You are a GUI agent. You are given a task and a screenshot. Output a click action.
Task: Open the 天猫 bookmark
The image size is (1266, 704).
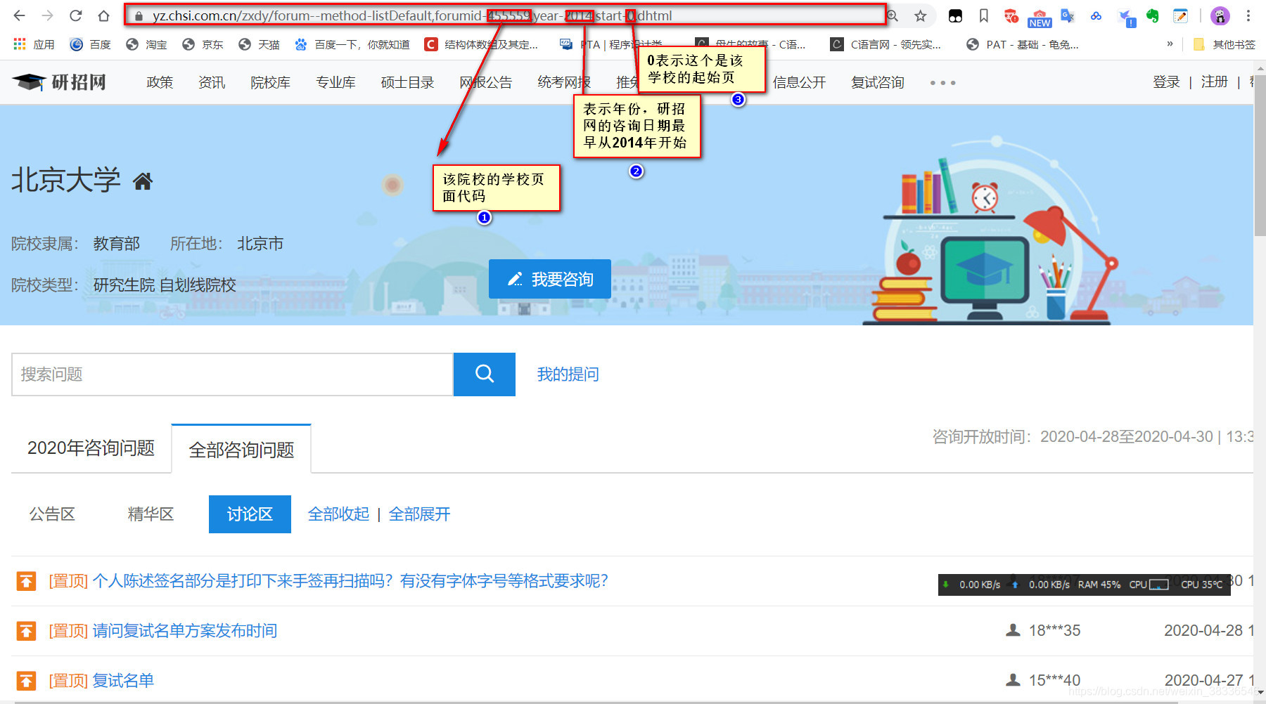259,44
